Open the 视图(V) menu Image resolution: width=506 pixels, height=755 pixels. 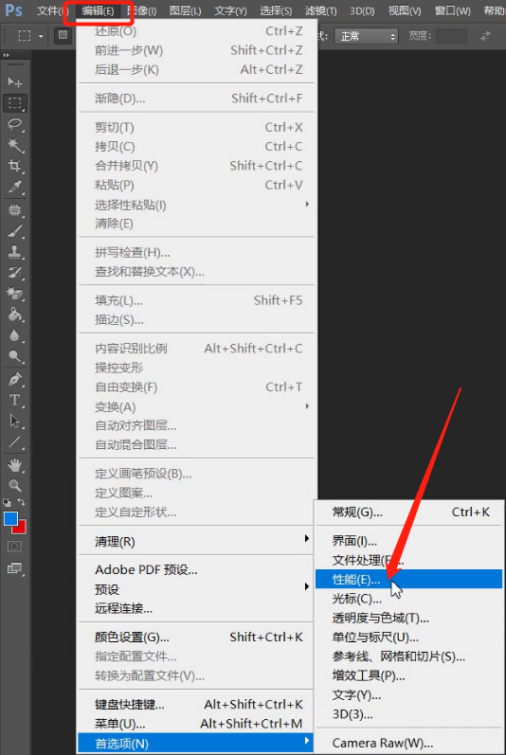[405, 10]
